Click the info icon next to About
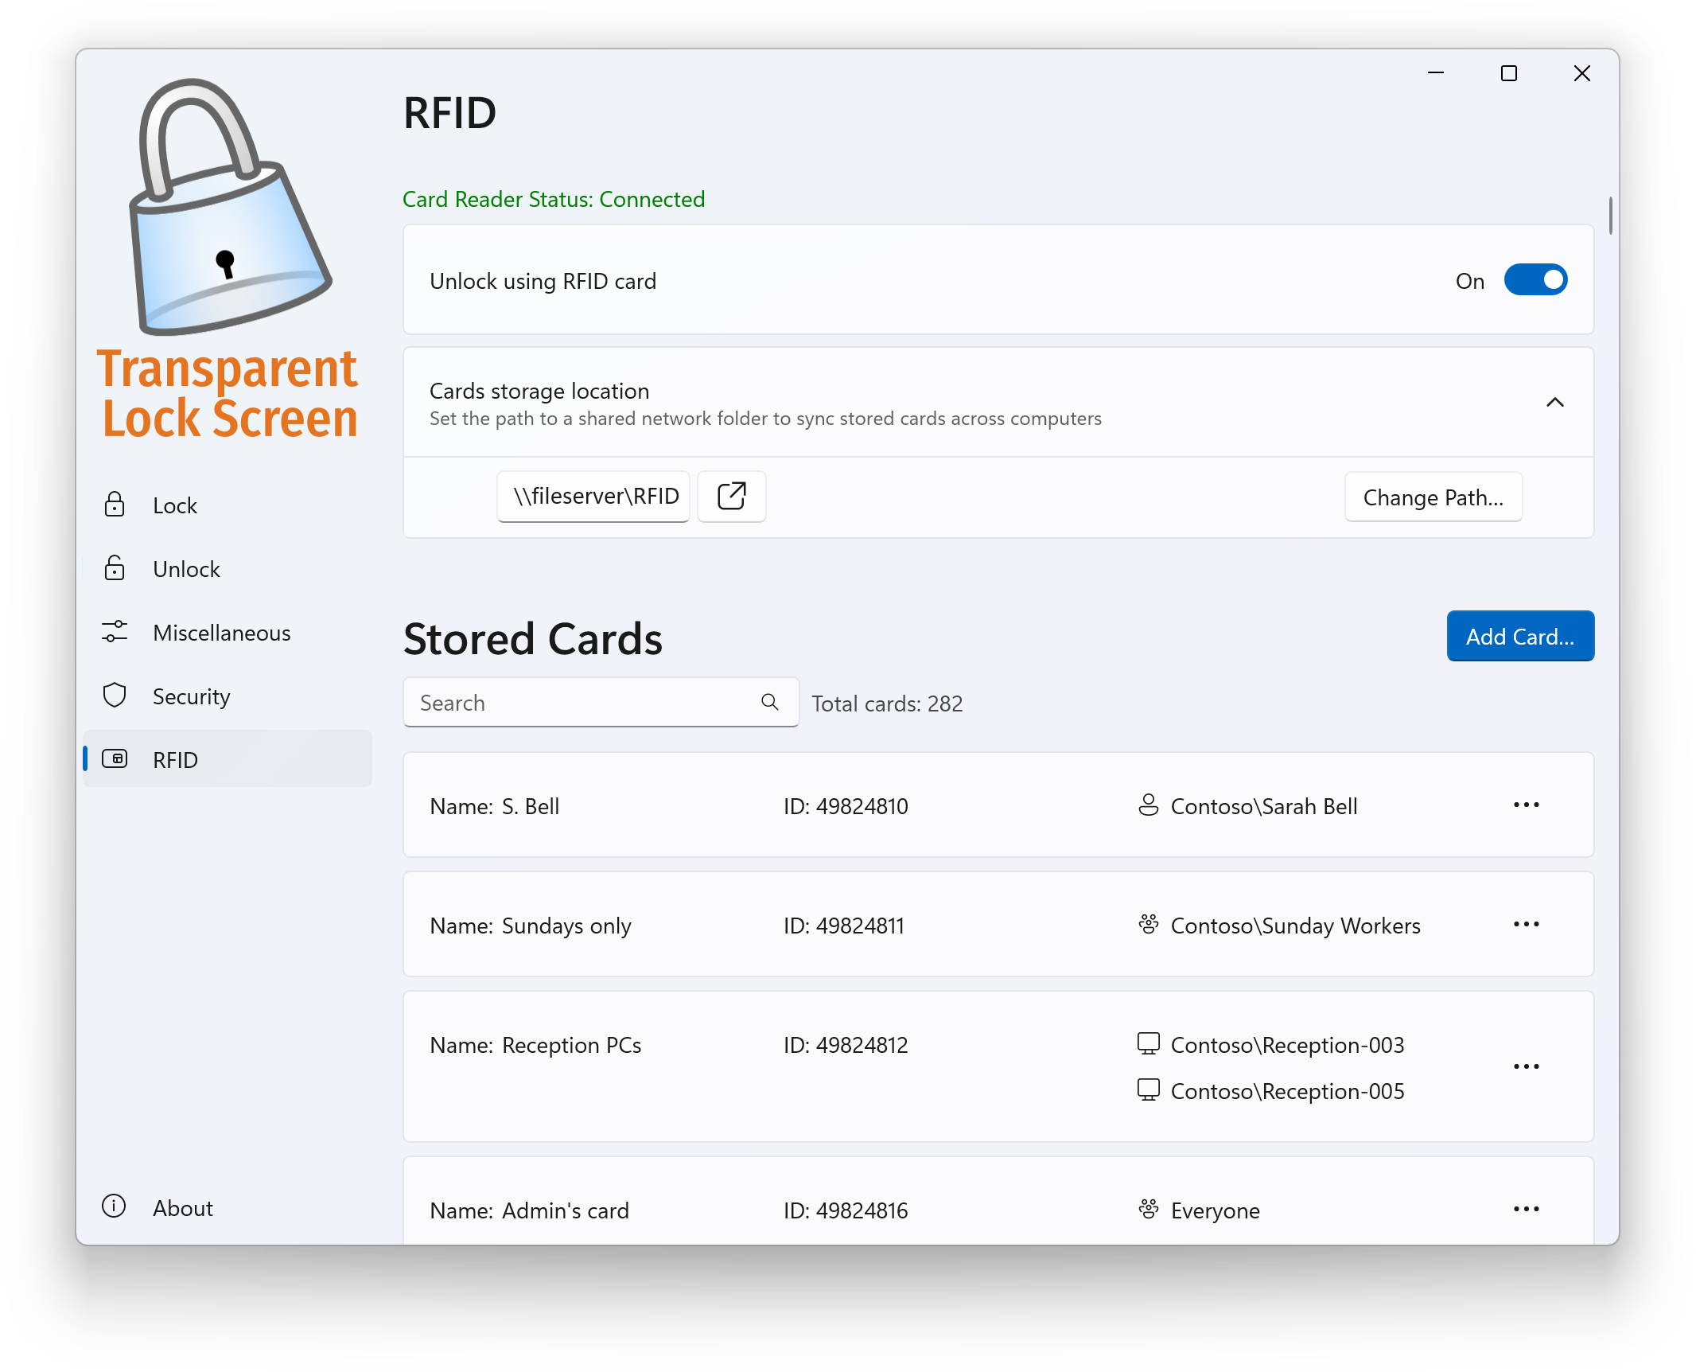The image size is (1696, 1372). 114,1207
